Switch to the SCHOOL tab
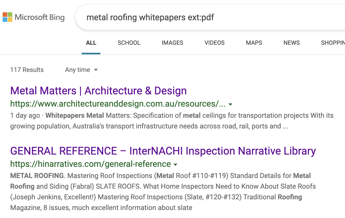 [x=129, y=43]
